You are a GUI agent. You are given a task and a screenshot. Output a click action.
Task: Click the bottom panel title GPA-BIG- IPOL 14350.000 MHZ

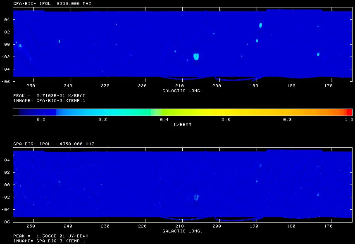(54, 144)
